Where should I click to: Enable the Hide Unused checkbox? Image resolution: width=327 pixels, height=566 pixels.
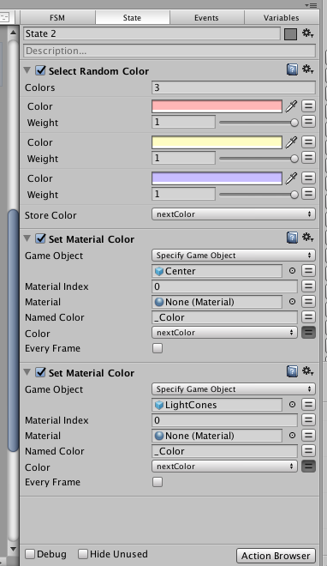83,554
